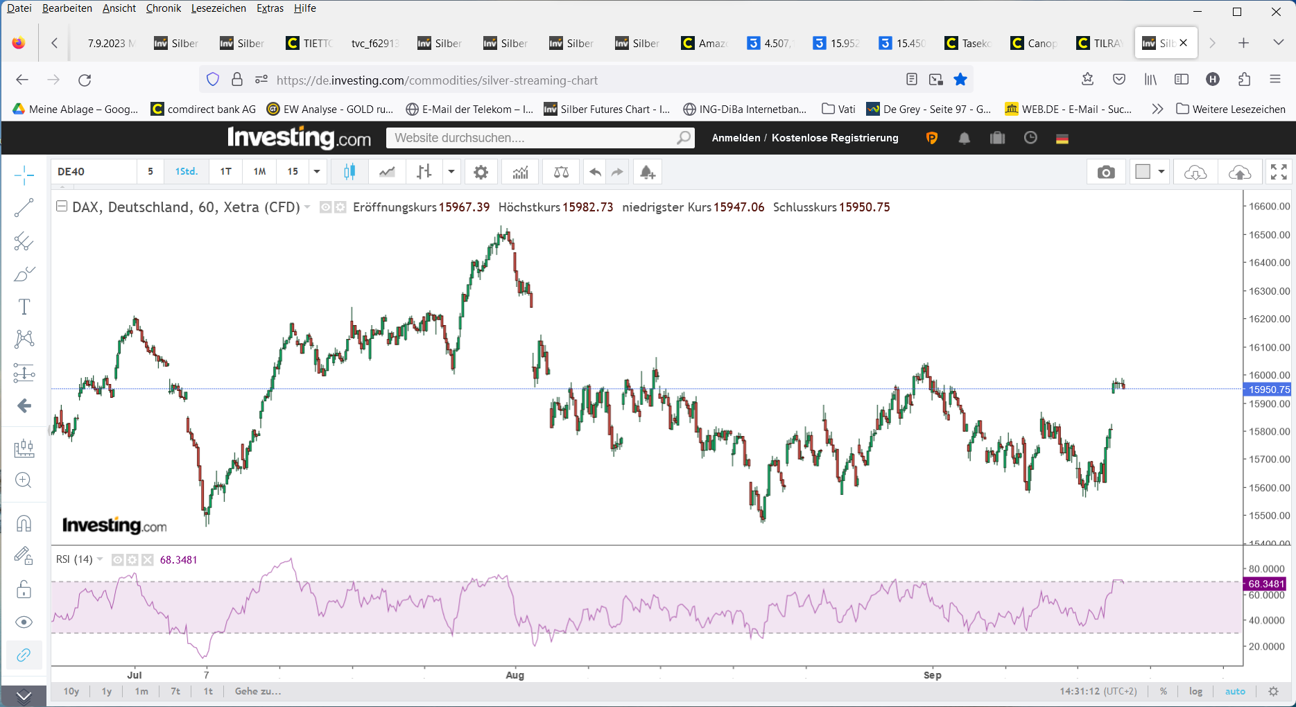
Task: Select the text annotation tool
Action: point(24,306)
